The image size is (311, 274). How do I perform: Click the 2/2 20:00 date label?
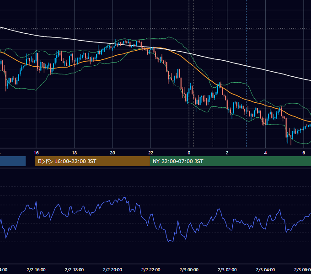point(113,270)
